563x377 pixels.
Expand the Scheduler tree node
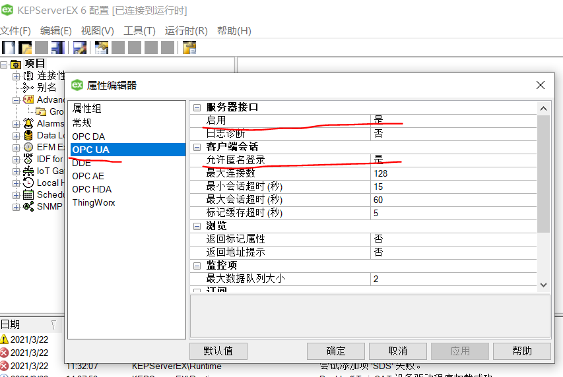click(16, 195)
